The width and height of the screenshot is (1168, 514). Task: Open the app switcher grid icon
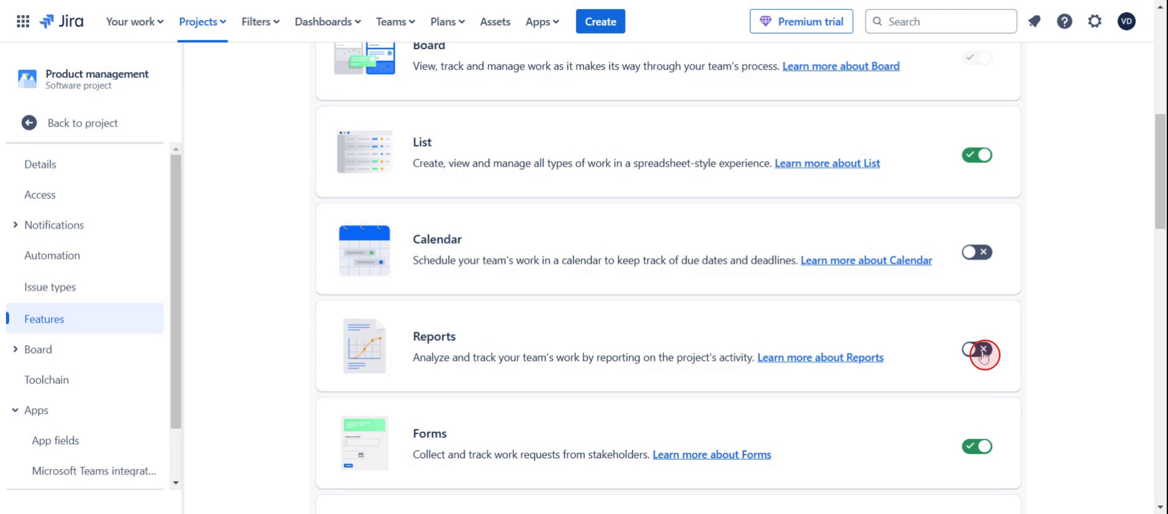(23, 21)
